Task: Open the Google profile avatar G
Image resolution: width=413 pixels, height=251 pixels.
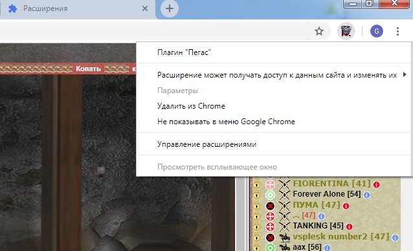Action: [x=376, y=31]
